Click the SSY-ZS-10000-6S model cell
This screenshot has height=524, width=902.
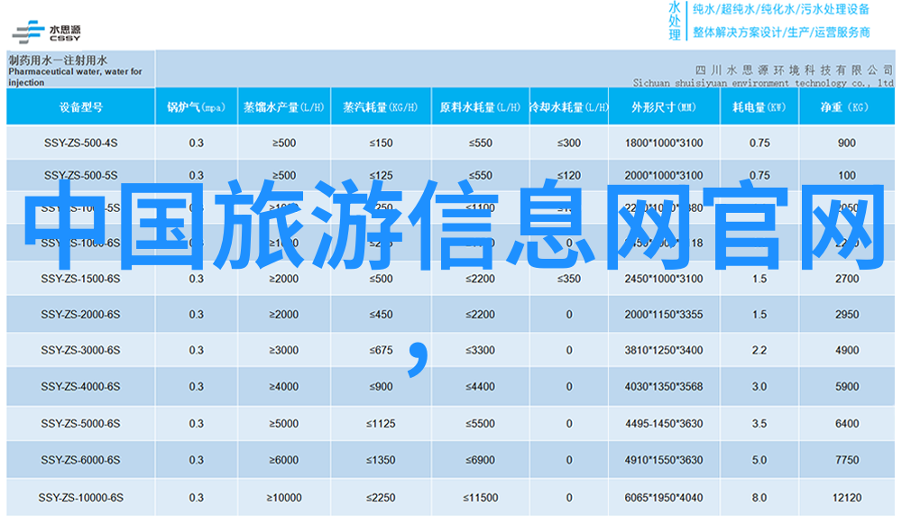point(80,496)
